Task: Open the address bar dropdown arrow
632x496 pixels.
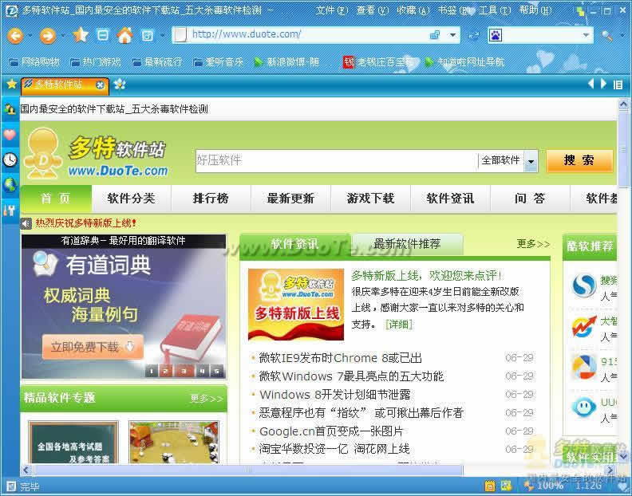Action: 453,35
